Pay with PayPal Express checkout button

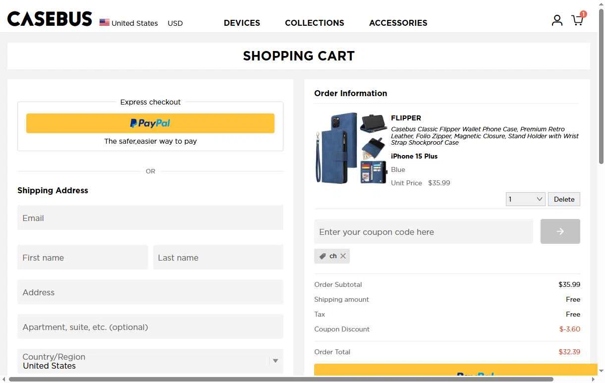click(x=150, y=123)
